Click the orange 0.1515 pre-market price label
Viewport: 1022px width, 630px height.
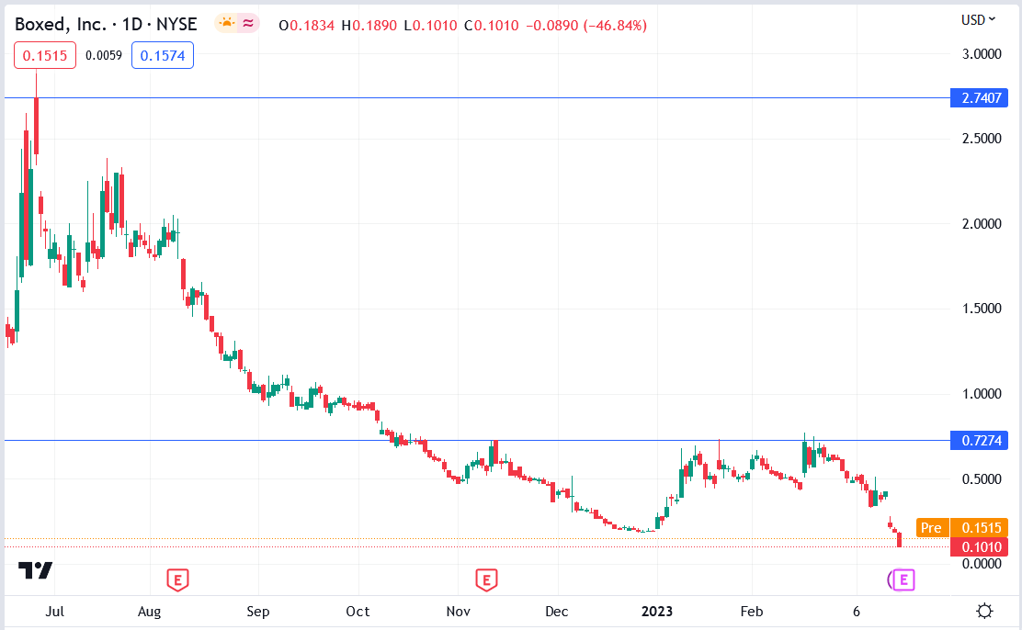980,528
